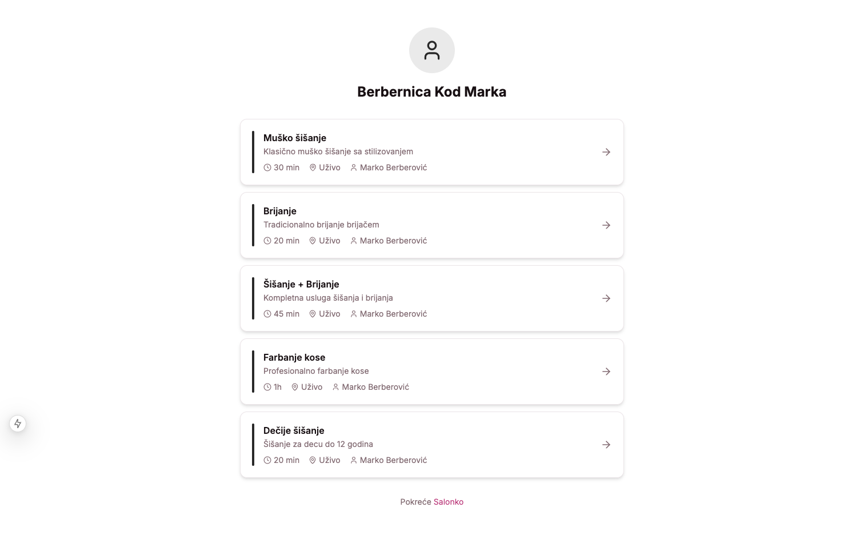Image resolution: width=864 pixels, height=535 pixels.
Task: Click arrow icon on Farbanje kose card
Action: tap(606, 372)
